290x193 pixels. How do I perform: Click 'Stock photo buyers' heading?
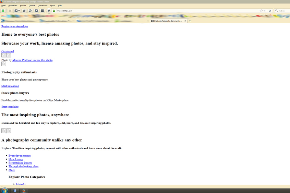[x=15, y=93]
